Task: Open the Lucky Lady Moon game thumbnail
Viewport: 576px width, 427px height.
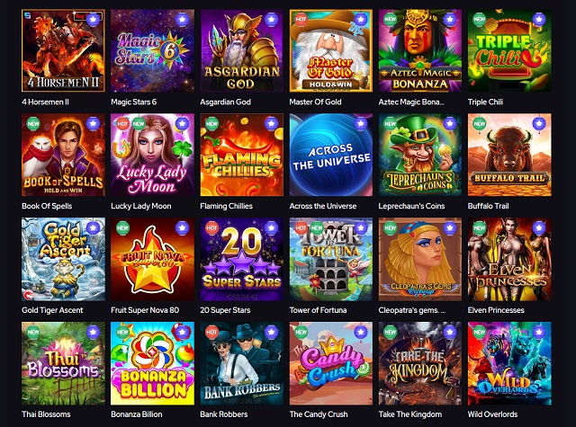Action: coord(152,155)
